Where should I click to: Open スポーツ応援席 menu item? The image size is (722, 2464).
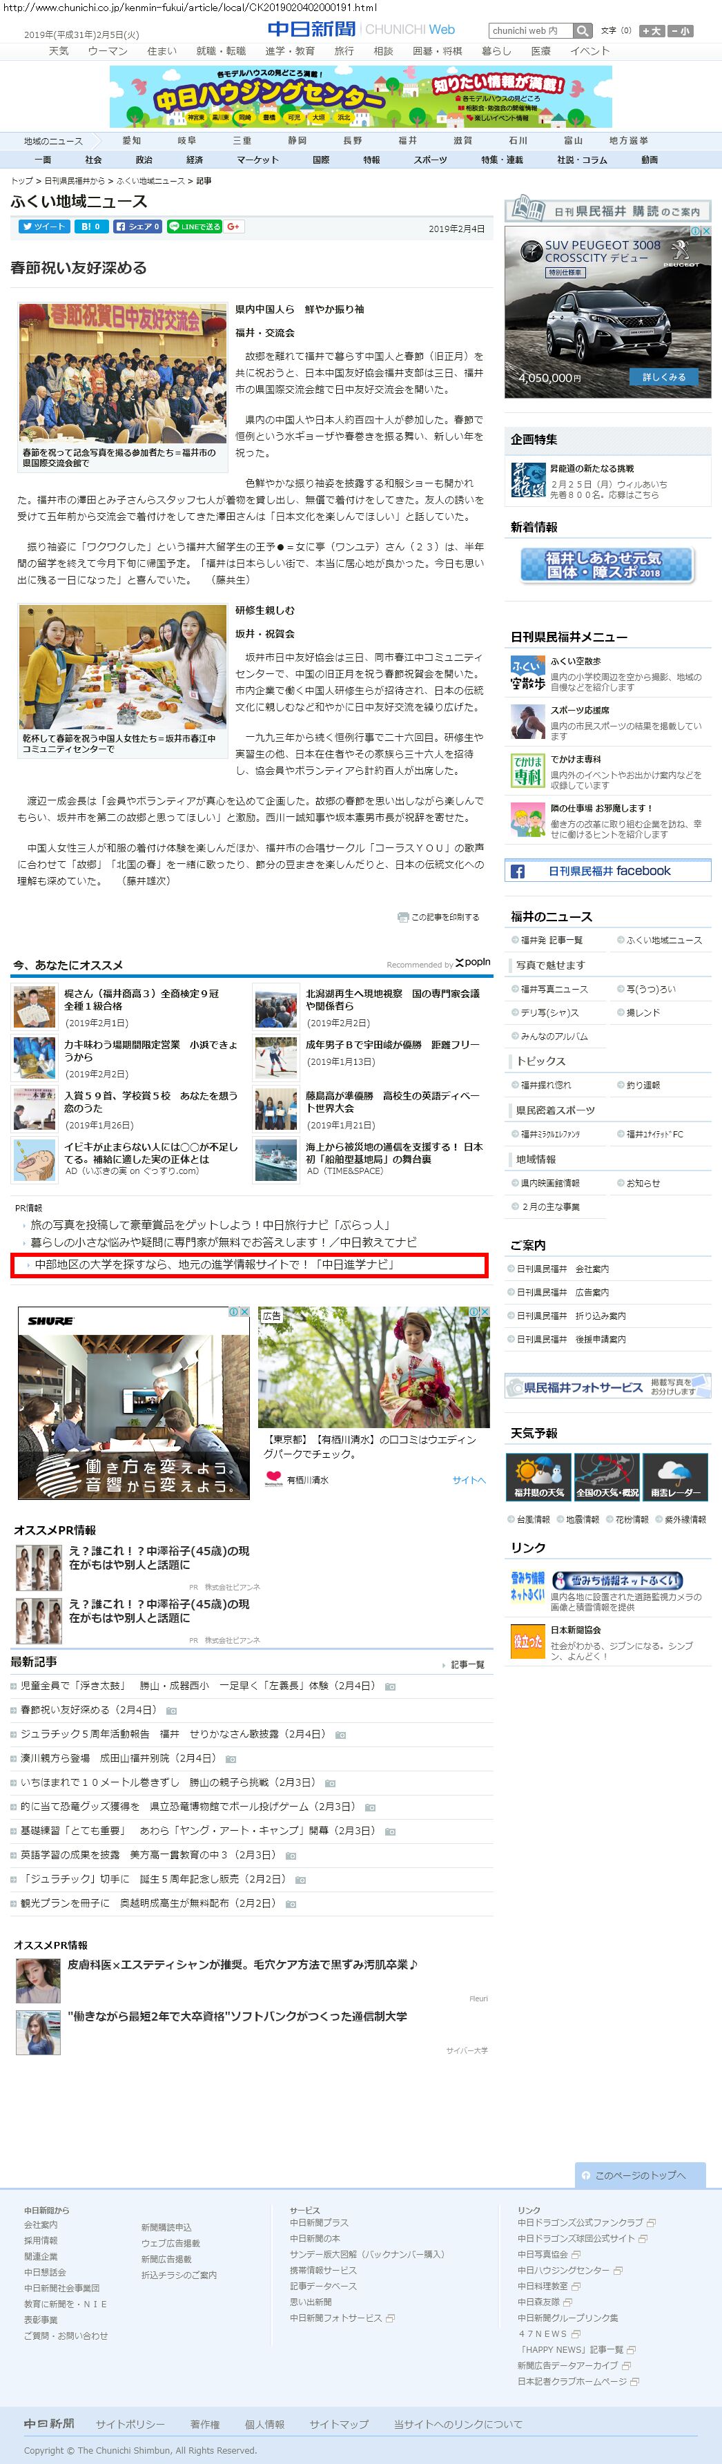[580, 710]
